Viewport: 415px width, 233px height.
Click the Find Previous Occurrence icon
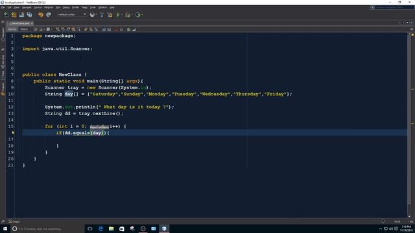[63, 29]
